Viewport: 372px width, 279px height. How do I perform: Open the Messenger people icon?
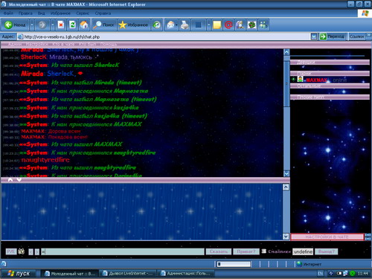(263, 25)
